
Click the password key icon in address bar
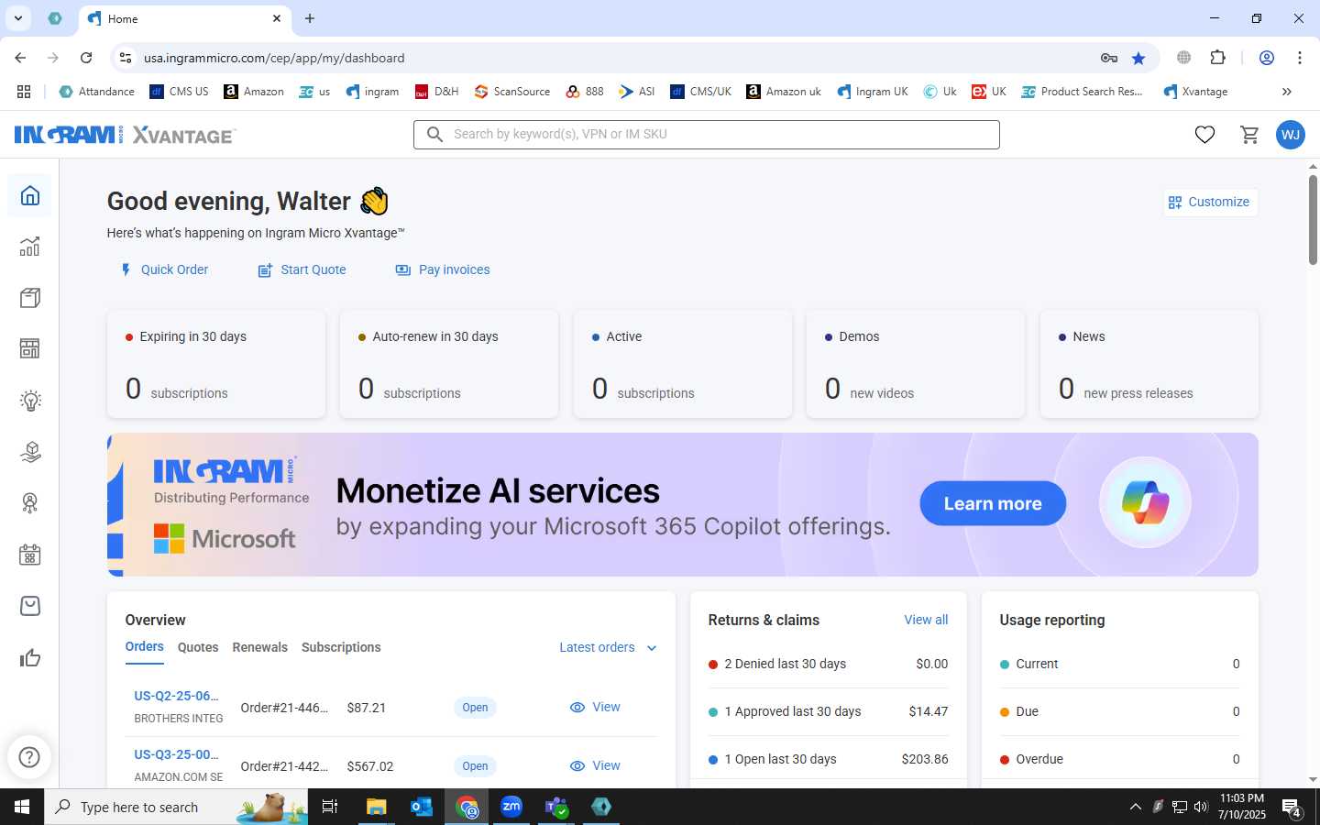[1109, 58]
